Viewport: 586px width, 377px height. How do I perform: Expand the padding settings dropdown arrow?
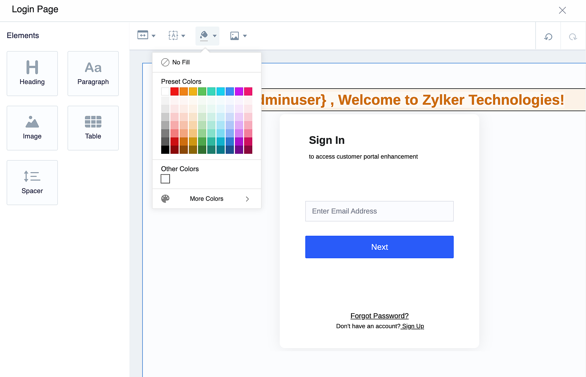[x=183, y=36]
